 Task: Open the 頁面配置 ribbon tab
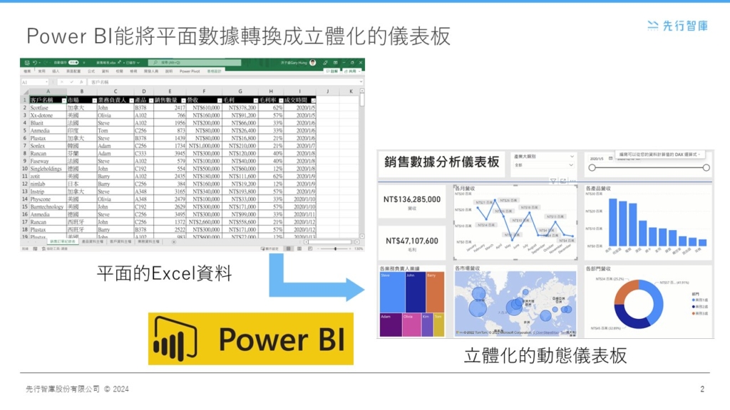pyautogui.click(x=73, y=71)
